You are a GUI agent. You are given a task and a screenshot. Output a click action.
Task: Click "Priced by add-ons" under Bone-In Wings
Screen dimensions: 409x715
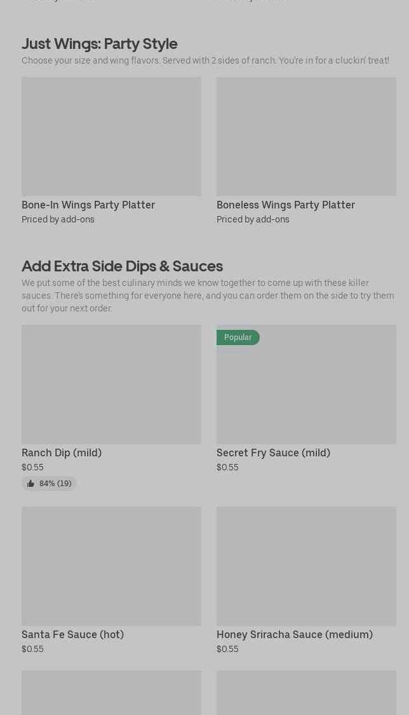[x=58, y=219]
